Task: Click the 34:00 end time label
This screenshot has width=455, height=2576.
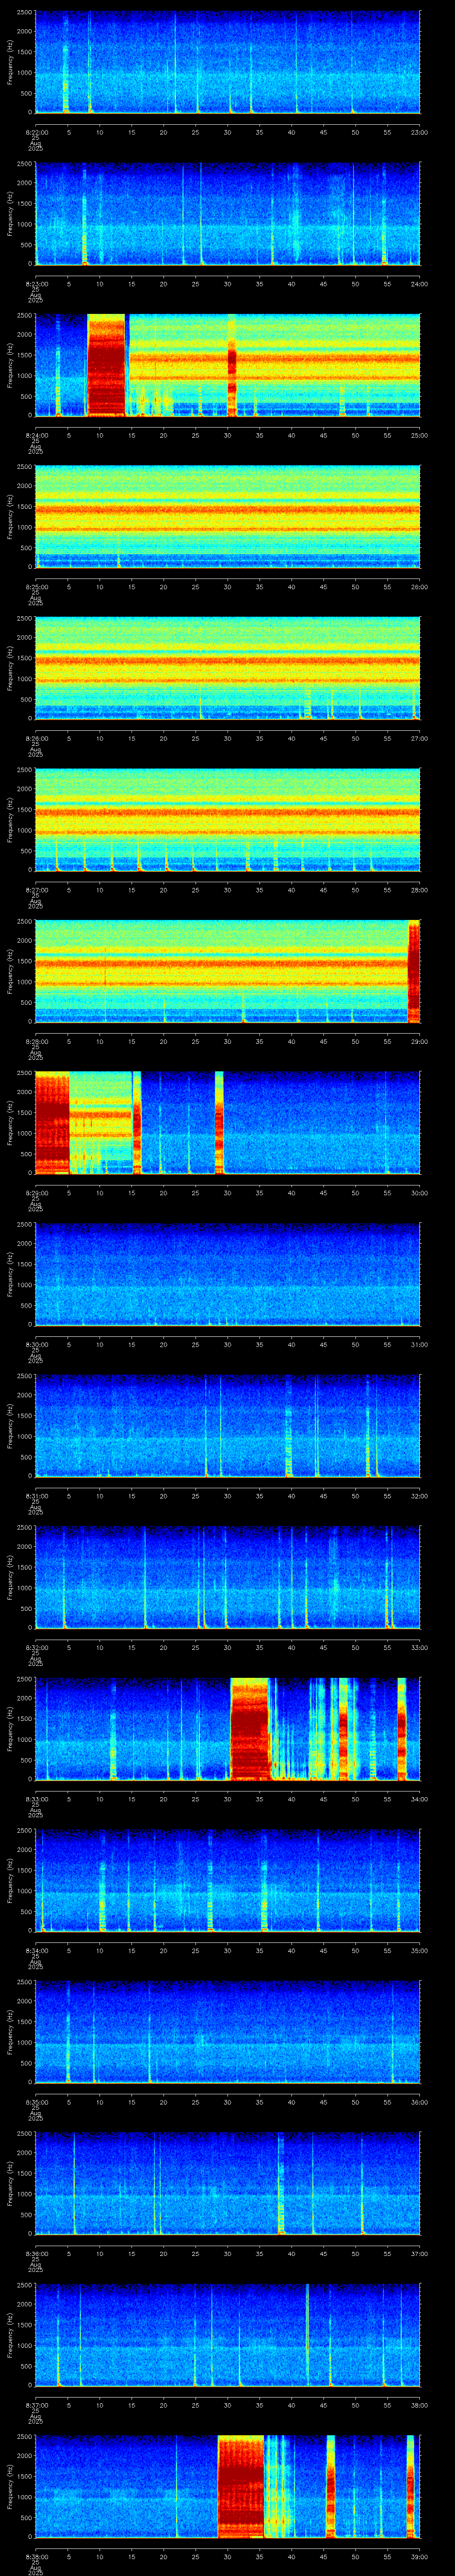Action: (x=419, y=1800)
